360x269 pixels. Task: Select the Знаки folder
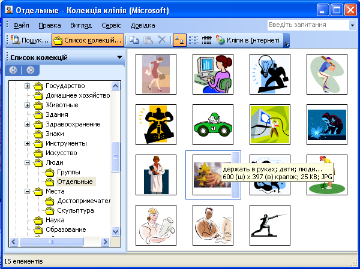[49, 134]
